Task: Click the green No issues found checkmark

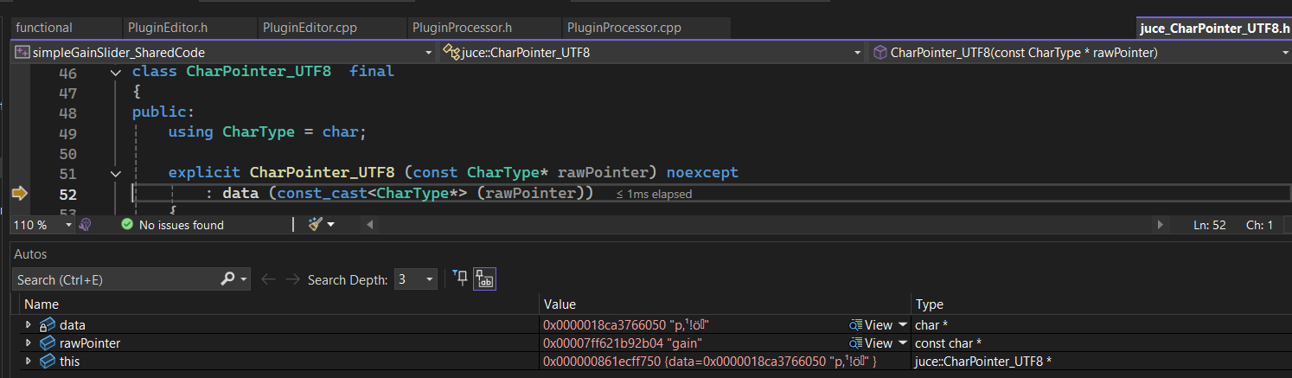Action: [x=127, y=225]
